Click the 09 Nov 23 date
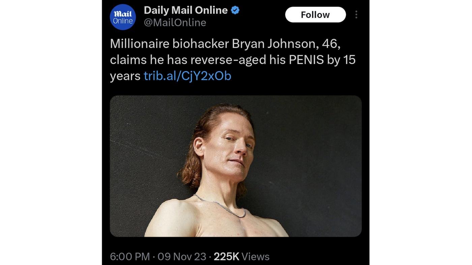The height and width of the screenshot is (265, 472). coord(182,257)
